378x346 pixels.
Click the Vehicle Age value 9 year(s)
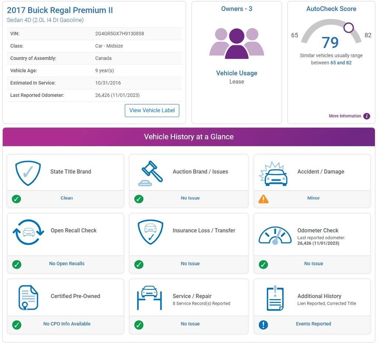point(104,71)
